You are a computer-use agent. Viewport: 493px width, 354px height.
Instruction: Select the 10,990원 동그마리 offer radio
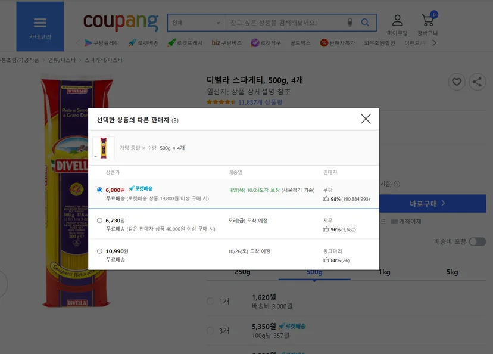pyautogui.click(x=99, y=251)
